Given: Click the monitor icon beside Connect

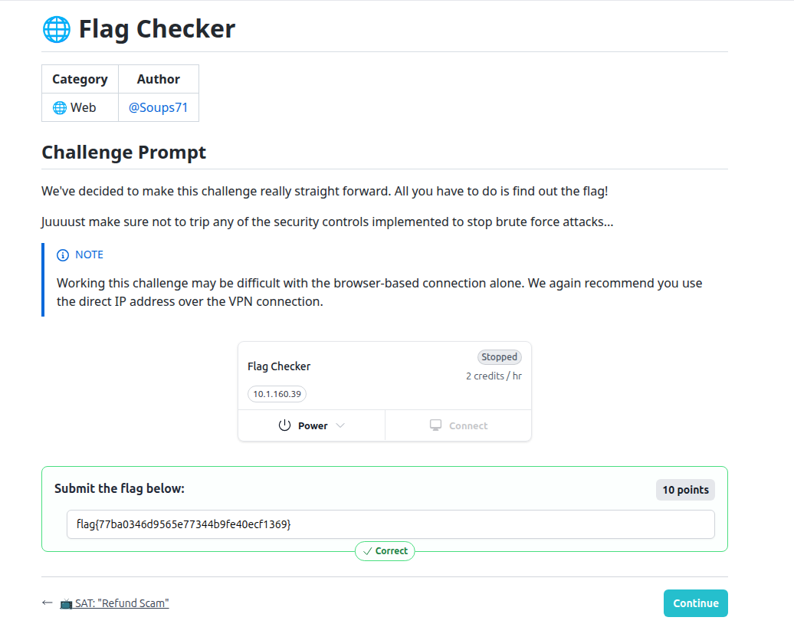Looking at the screenshot, I should [x=436, y=425].
